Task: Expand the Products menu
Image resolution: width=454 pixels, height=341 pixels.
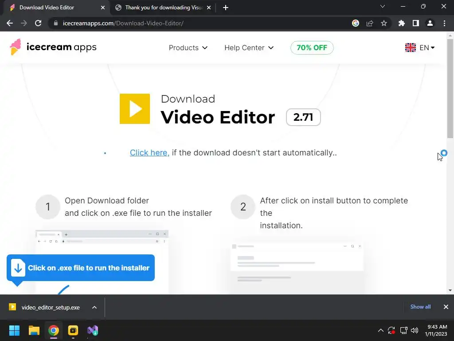Action: (188, 48)
